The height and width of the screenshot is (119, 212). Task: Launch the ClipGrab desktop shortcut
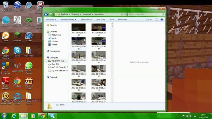pos(6,21)
